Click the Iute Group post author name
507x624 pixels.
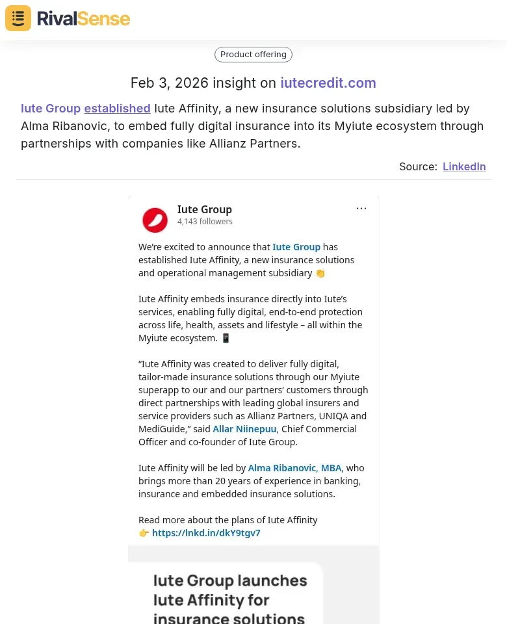tap(205, 209)
